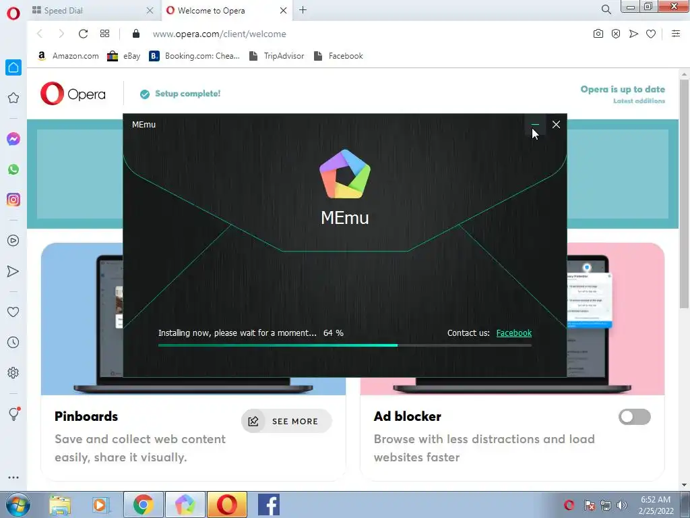Open Facebook taskbar shortcut

click(x=268, y=505)
